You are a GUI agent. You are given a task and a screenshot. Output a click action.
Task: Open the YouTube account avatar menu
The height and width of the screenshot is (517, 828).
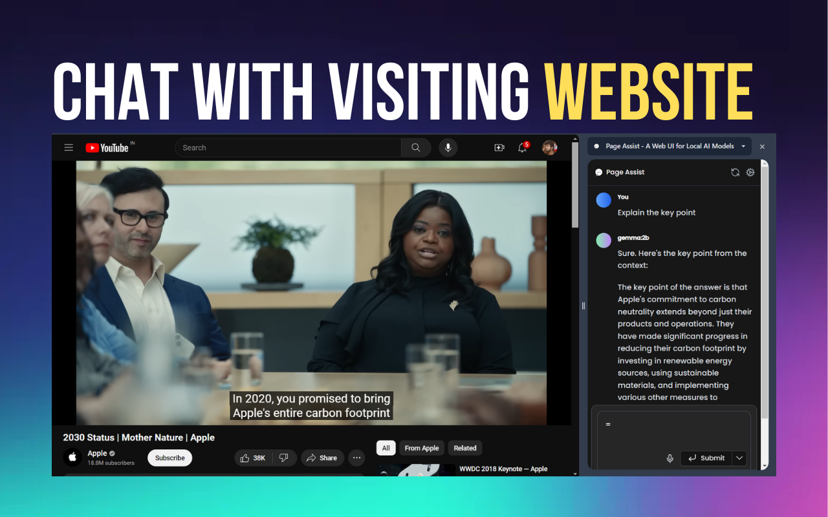[550, 148]
